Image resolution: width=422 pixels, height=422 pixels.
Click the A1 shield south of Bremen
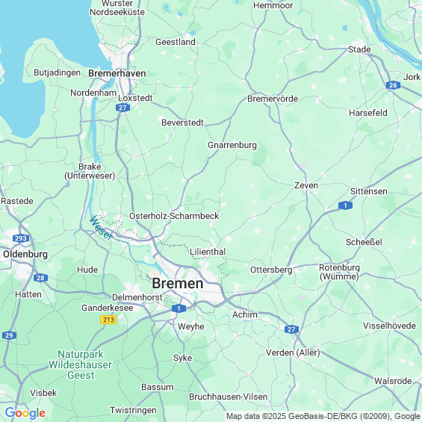tap(179, 308)
